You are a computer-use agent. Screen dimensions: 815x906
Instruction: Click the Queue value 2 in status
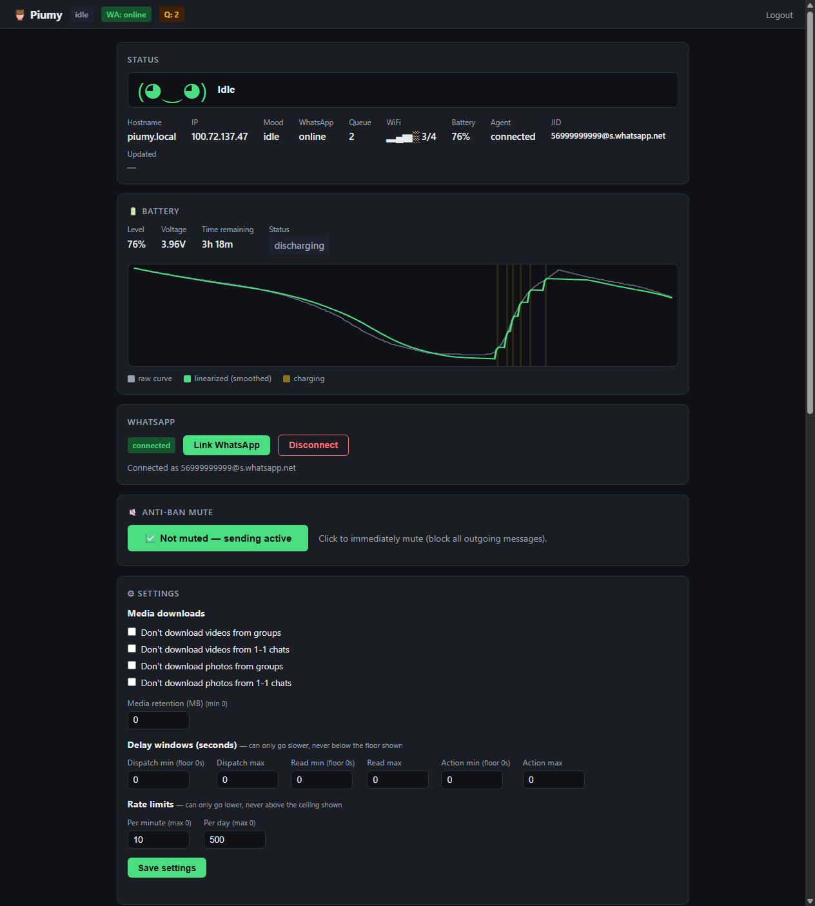coord(351,137)
